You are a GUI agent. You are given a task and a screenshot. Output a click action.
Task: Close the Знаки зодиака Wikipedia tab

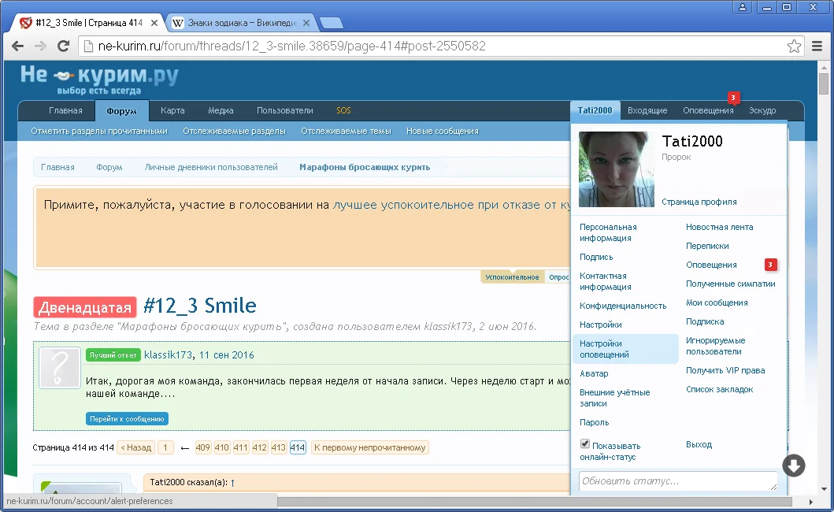click(x=306, y=23)
